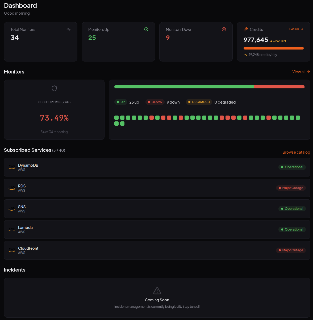Click the activity icon on Total Monitors card
The image size is (313, 320).
[x=69, y=29]
